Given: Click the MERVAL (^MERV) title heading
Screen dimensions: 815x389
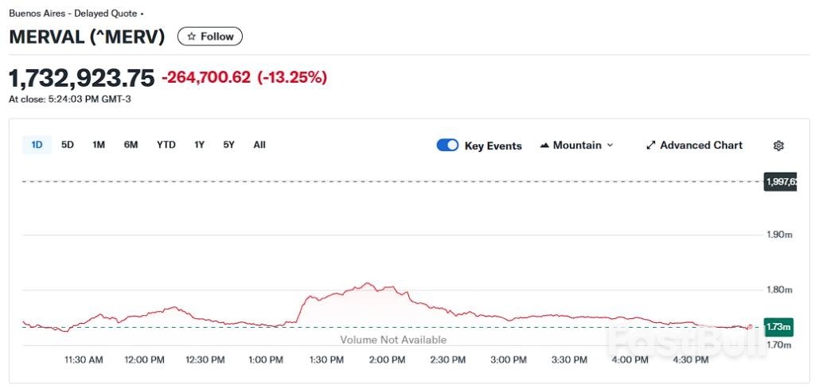Looking at the screenshot, I should [x=87, y=37].
